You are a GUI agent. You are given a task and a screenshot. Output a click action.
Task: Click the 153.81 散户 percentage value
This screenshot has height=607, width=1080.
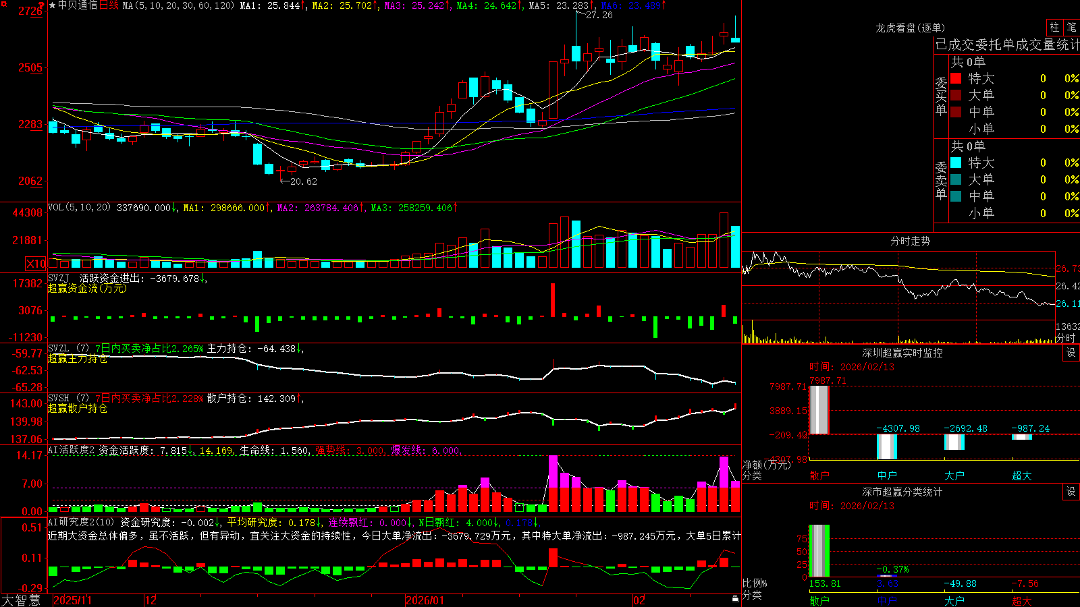(x=825, y=583)
